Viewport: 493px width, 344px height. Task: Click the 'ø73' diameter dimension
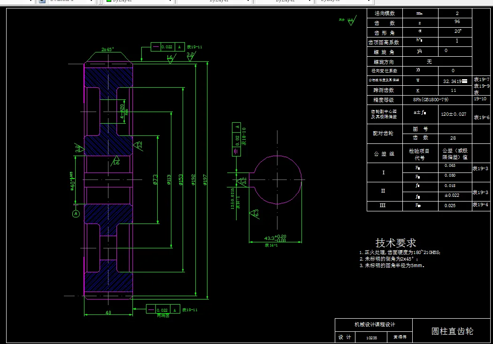click(x=155, y=179)
